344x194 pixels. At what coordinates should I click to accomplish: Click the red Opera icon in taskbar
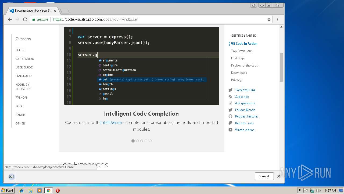58,190
